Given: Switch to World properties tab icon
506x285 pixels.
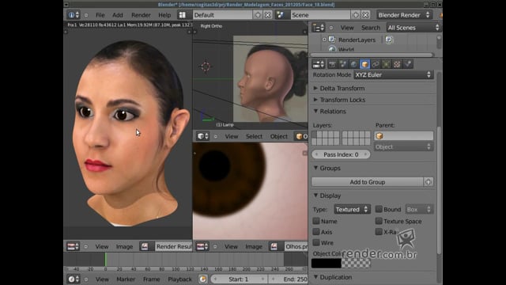Looking at the screenshot, I should pyautogui.click(x=353, y=64).
